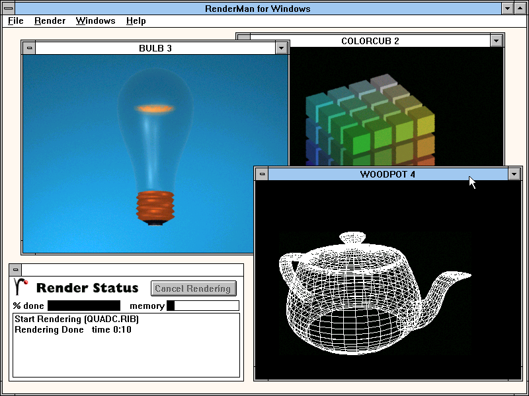Screen dimensions: 529x396
Task: Click the 'memory' label
Action: pyautogui.click(x=147, y=306)
